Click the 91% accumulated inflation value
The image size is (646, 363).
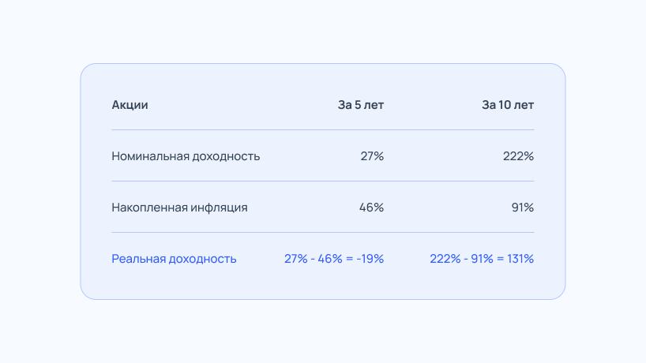point(523,208)
